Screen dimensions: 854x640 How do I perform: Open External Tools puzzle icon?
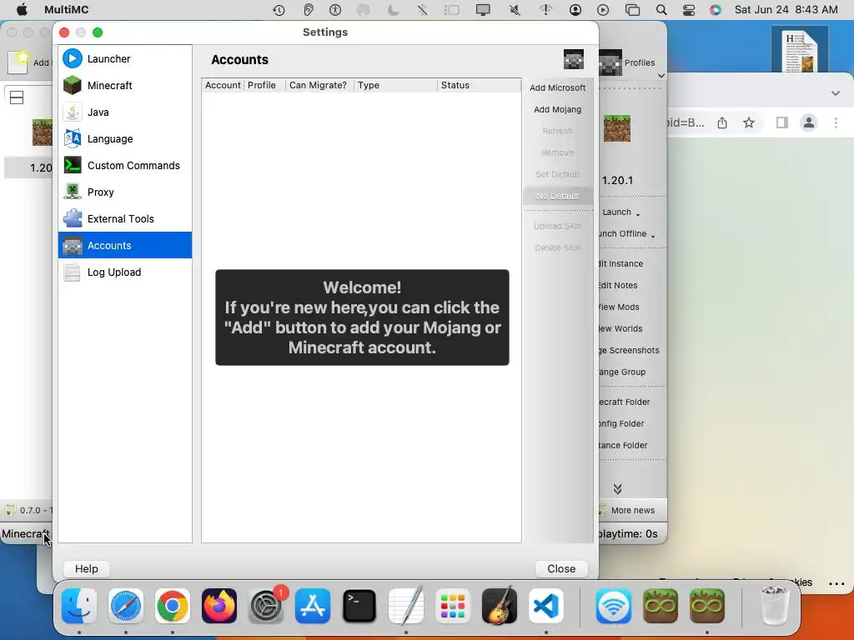[73, 219]
